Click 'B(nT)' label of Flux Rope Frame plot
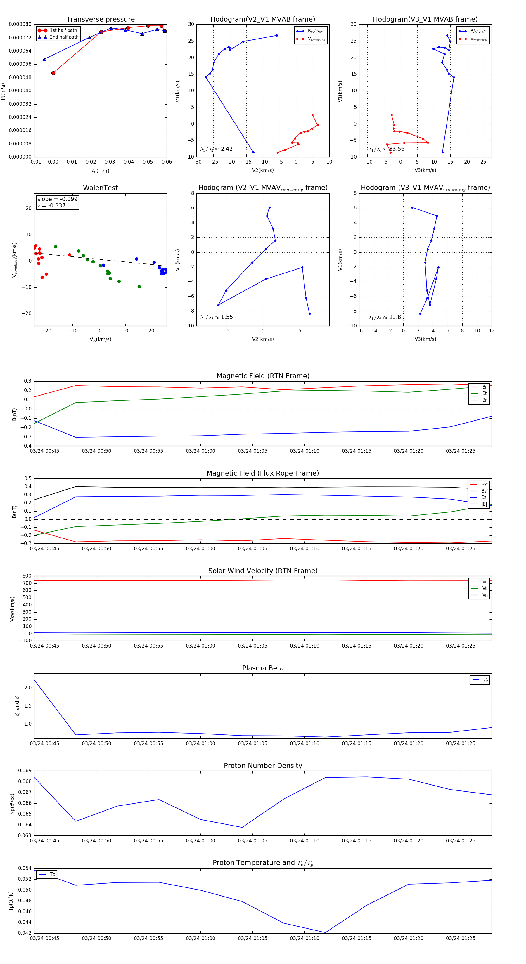This screenshot has width=526, height=964. [14, 512]
